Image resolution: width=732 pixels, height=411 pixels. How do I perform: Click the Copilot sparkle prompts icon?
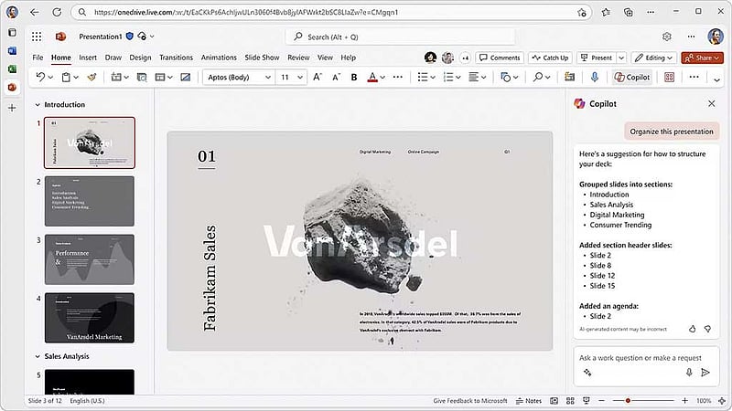point(587,372)
